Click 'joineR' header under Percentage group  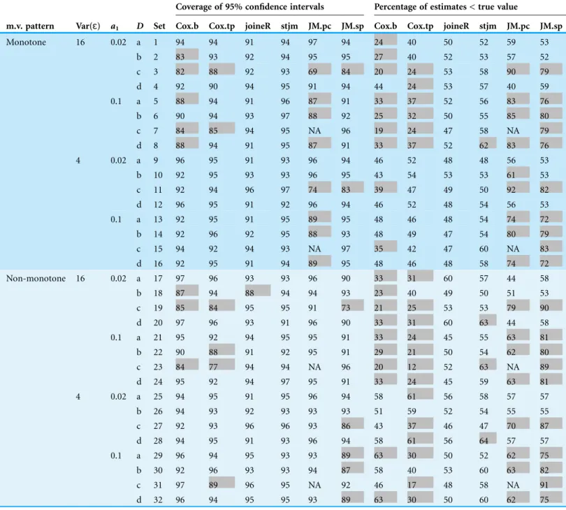[x=456, y=27]
